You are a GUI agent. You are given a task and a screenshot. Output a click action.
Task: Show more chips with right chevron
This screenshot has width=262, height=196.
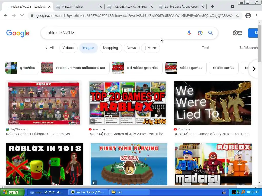pyautogui.click(x=254, y=69)
